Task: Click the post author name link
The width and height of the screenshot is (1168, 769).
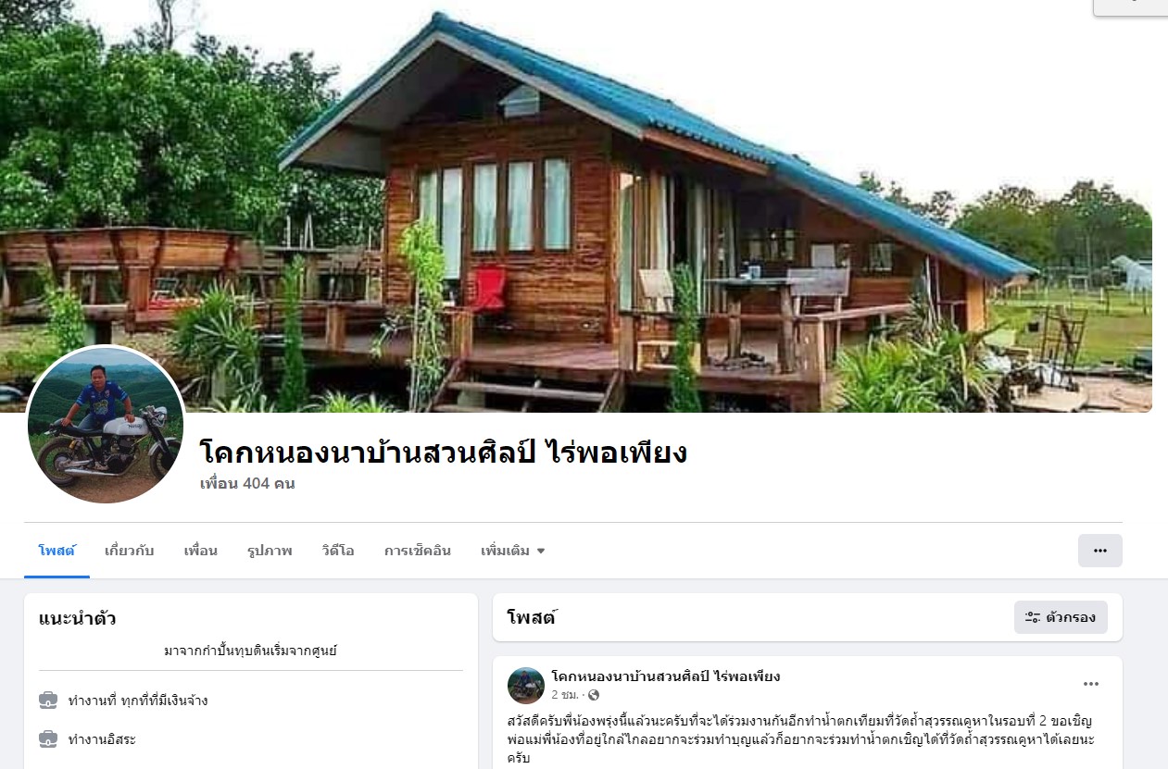Action: click(x=665, y=676)
